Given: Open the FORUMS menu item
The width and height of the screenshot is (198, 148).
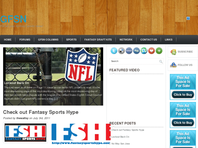Looking at the screenshot, I should [25, 40].
